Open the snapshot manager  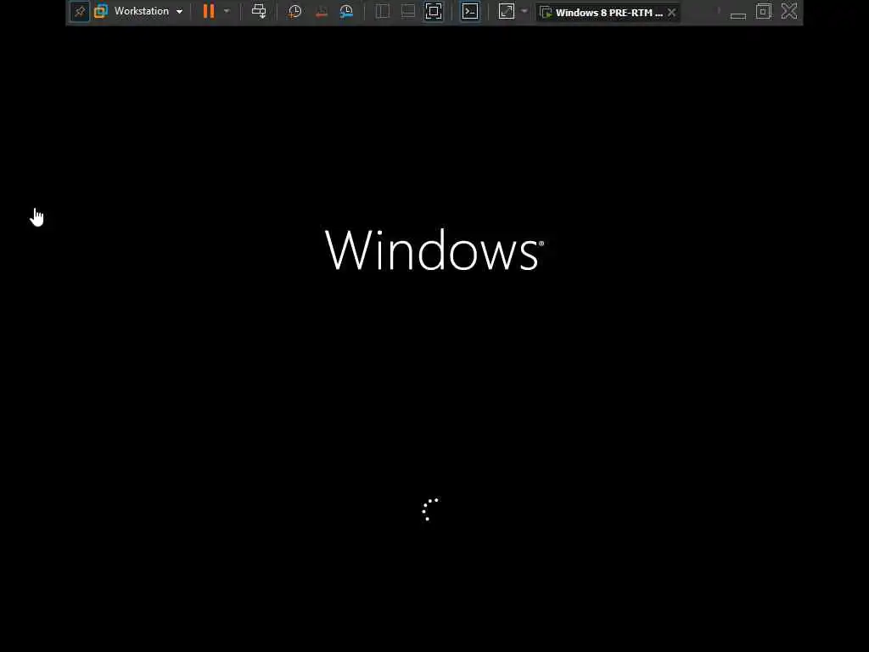[x=346, y=12]
